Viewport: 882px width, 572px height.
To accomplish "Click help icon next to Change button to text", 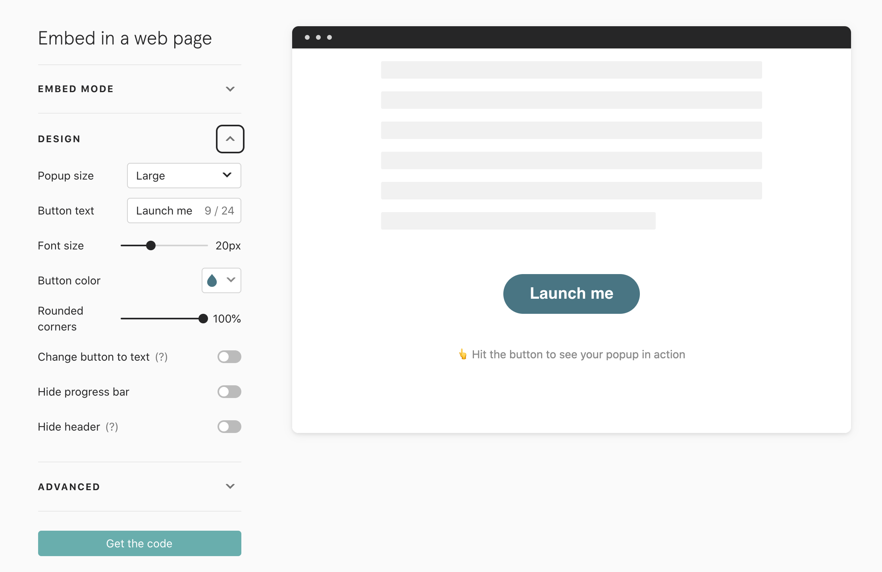I will (x=162, y=357).
